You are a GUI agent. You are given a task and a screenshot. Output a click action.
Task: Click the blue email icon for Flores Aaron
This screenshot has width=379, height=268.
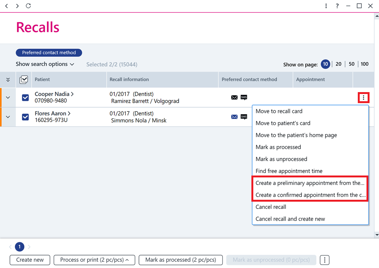[x=234, y=117]
